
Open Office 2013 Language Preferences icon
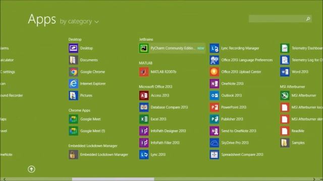tap(214, 60)
